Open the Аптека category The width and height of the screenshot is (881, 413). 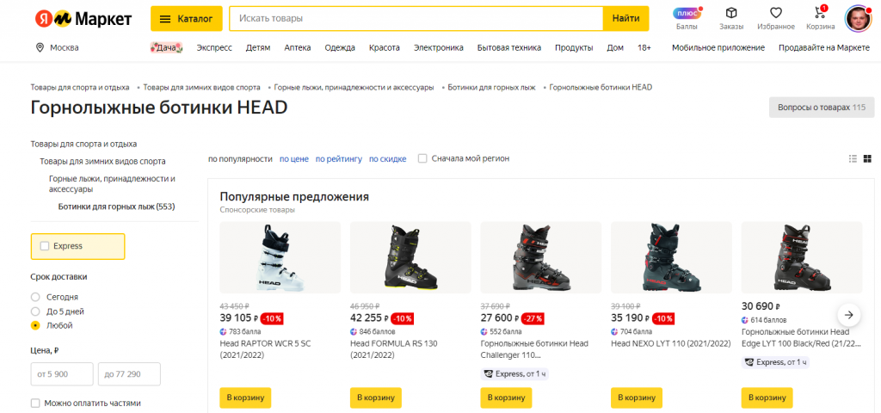[x=297, y=48]
